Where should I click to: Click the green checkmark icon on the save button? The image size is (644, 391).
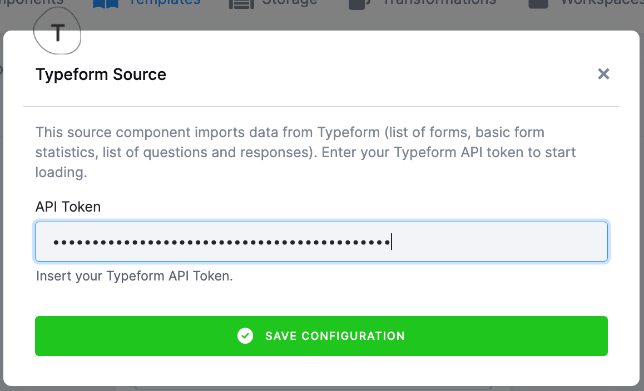click(x=245, y=335)
